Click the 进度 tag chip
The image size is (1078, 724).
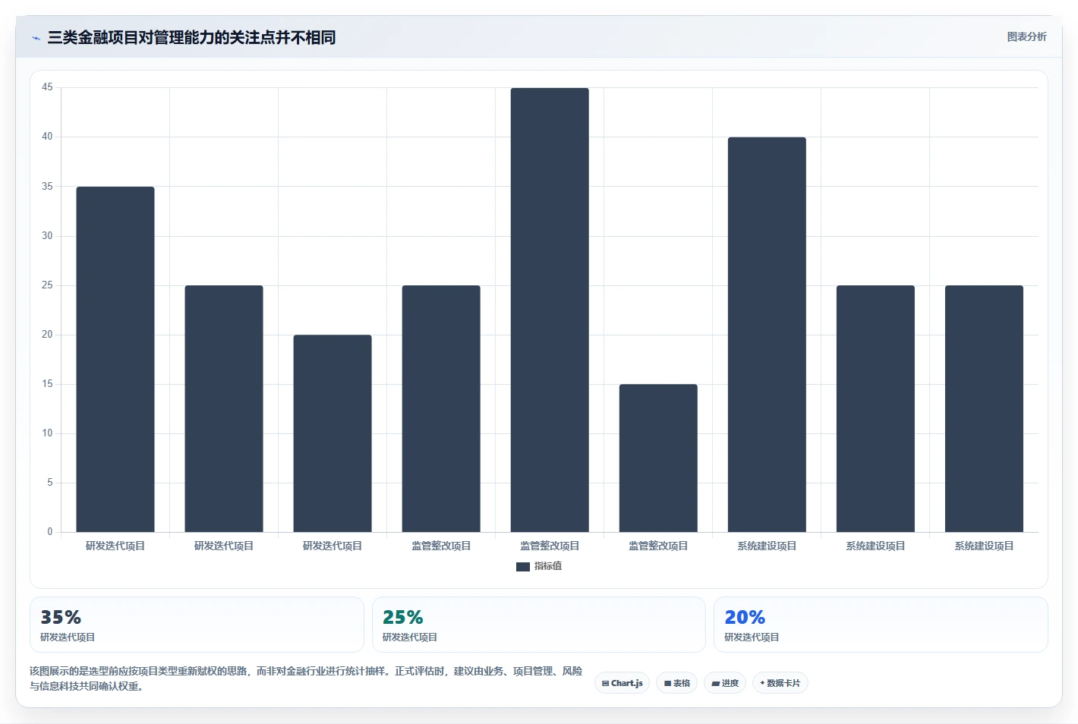point(725,683)
